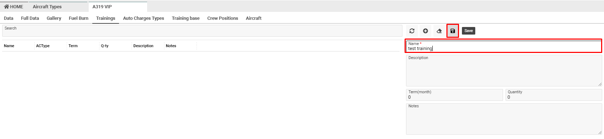Open the Aircraft Types tab

click(x=47, y=6)
